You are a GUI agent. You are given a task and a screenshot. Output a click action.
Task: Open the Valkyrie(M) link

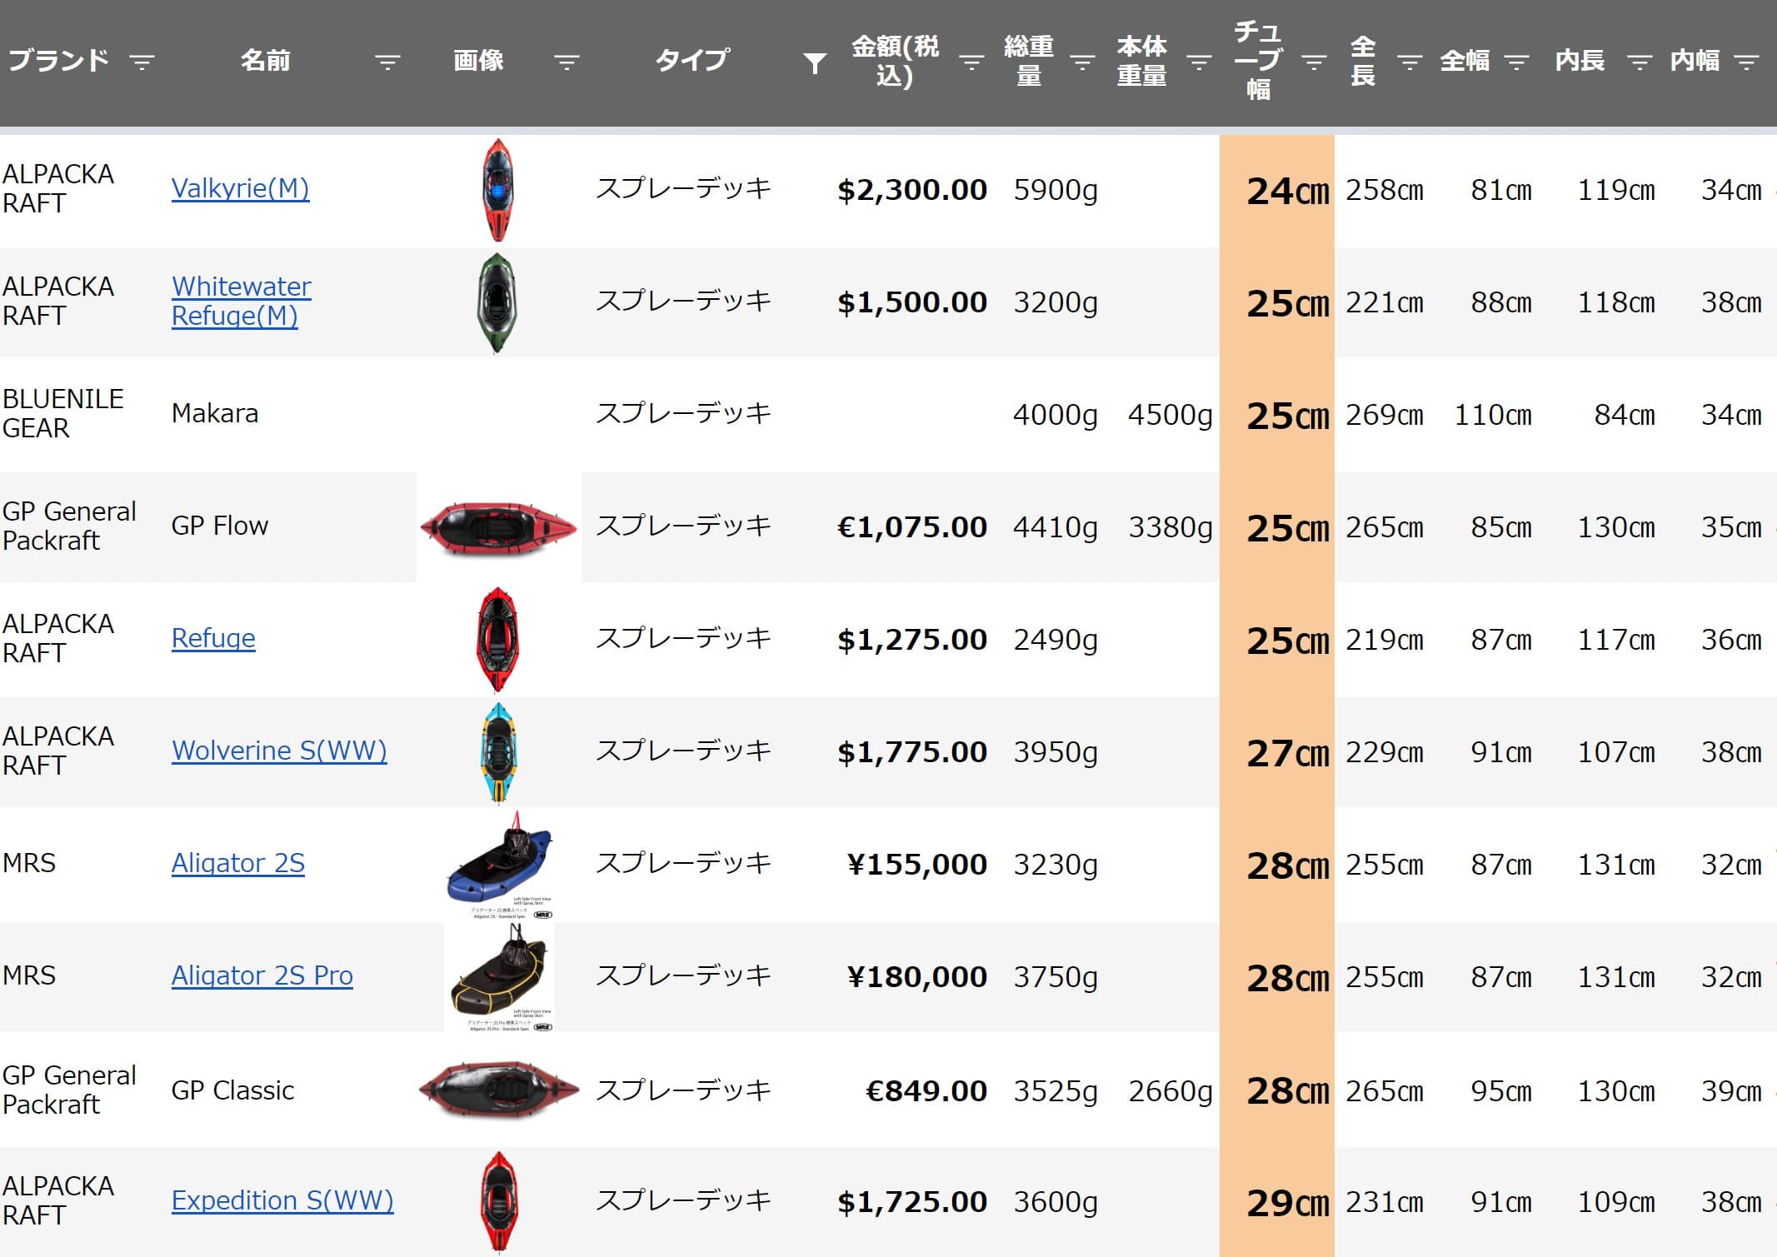(240, 189)
